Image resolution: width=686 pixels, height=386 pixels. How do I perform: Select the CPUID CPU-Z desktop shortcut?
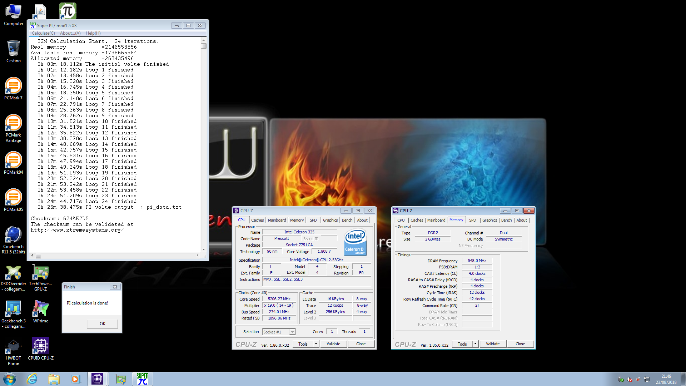point(41,349)
